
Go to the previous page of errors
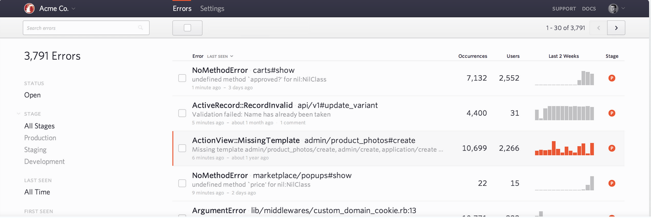[x=599, y=28]
